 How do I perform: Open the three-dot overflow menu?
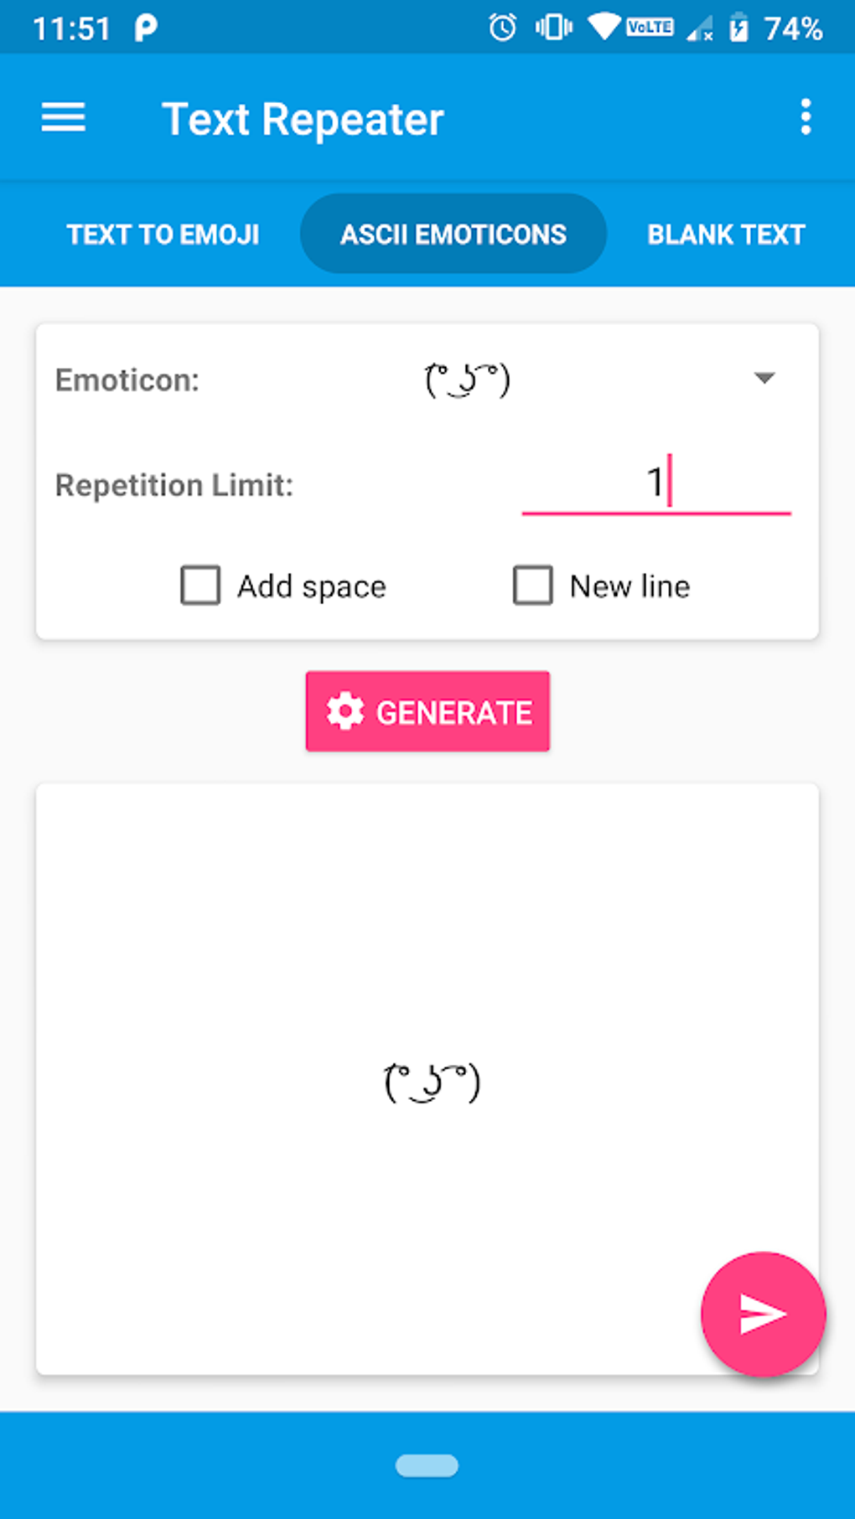coord(806,116)
